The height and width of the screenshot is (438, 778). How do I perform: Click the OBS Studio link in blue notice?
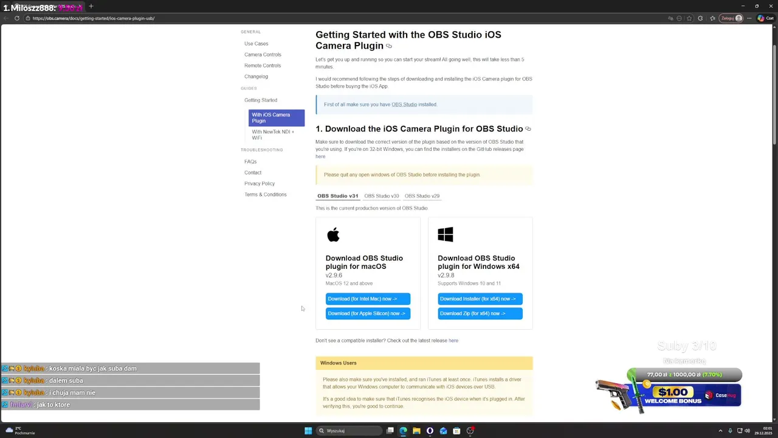tap(404, 105)
